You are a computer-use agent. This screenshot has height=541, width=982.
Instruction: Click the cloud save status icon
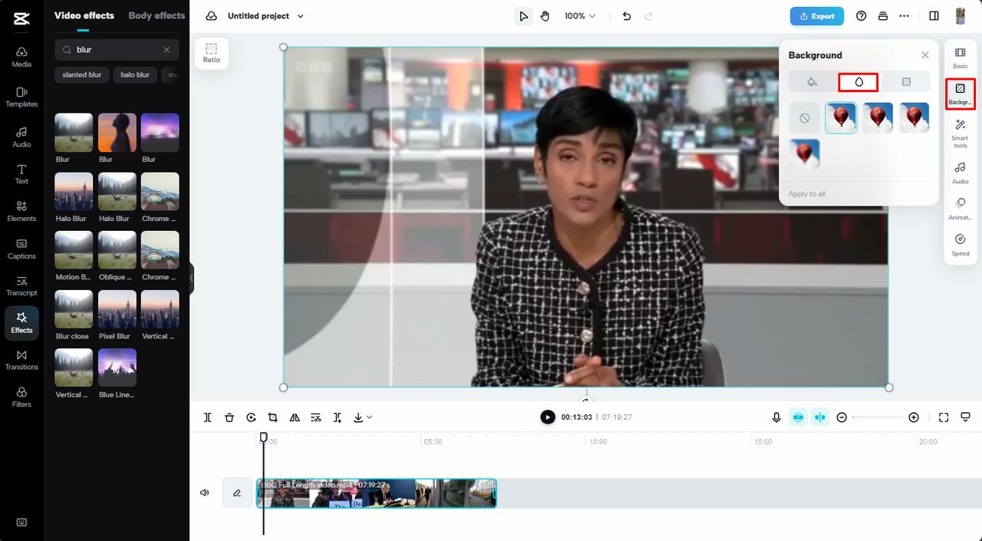coord(212,16)
